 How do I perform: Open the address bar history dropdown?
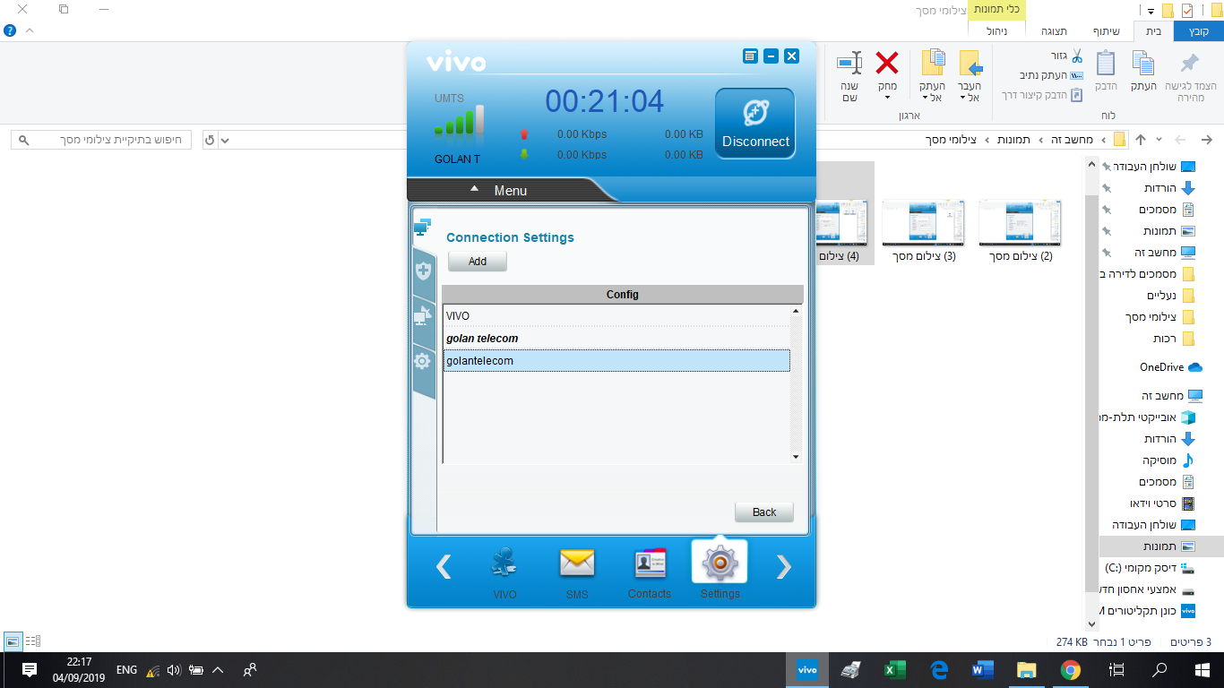(224, 140)
